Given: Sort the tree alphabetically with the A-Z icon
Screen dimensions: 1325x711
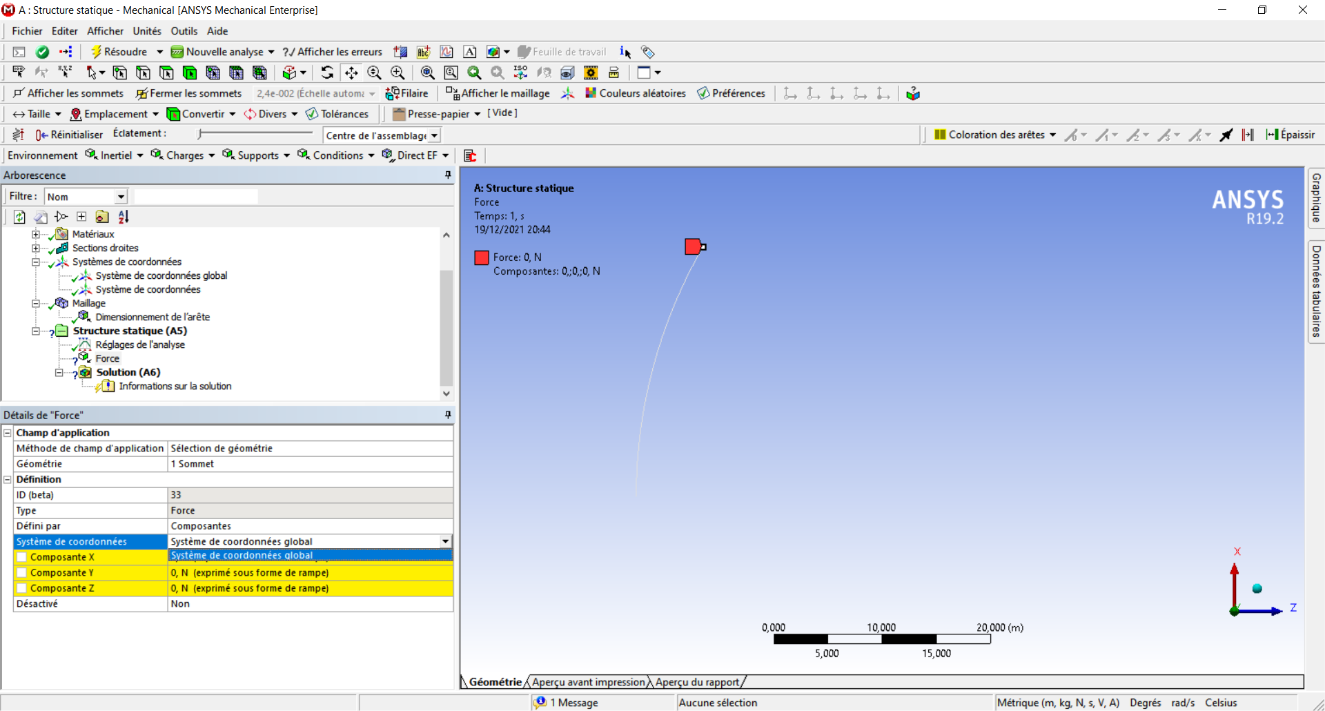Looking at the screenshot, I should pyautogui.click(x=124, y=217).
